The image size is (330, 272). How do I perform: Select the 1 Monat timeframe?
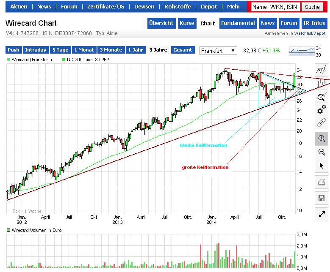[84, 50]
